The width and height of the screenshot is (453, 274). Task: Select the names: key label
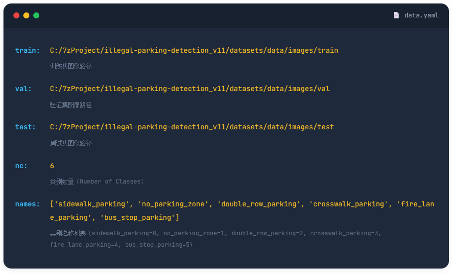click(27, 204)
